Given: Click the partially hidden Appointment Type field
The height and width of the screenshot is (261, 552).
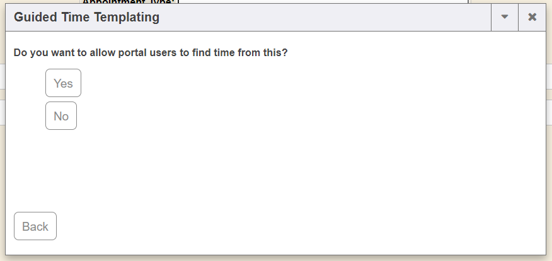Looking at the screenshot, I should 315,2.
